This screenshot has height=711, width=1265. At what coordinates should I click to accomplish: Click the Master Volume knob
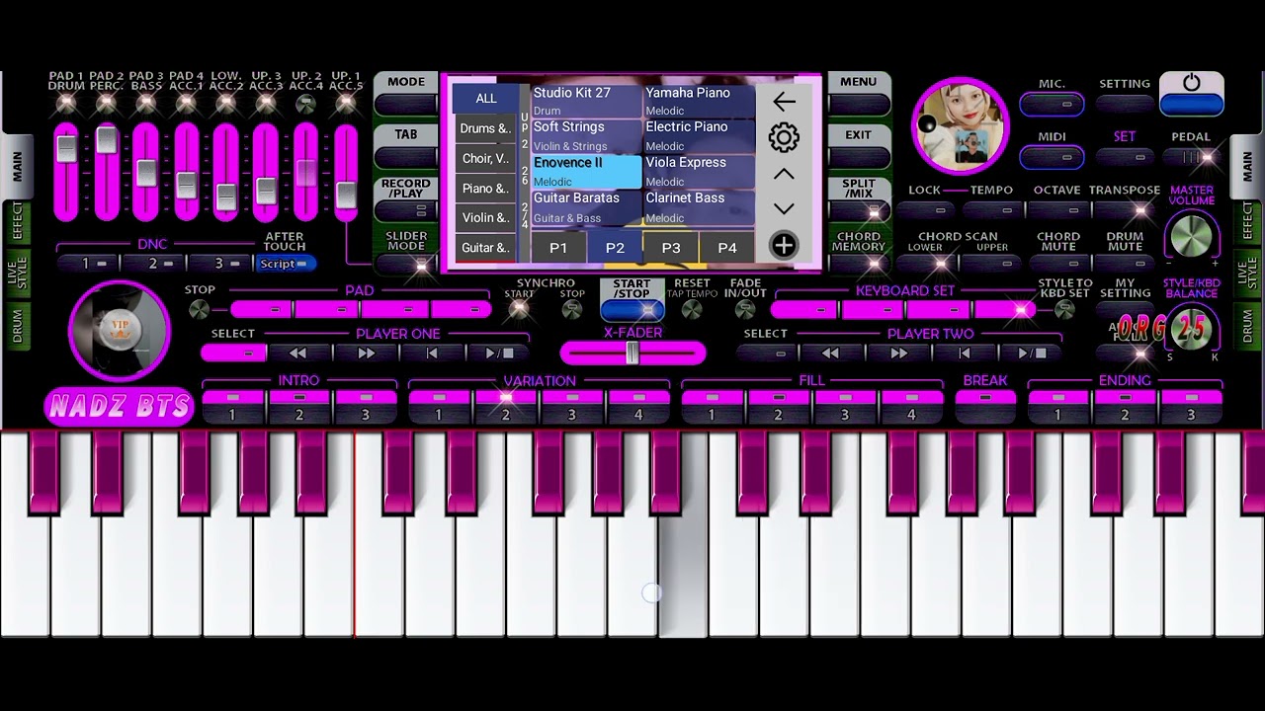click(x=1191, y=236)
